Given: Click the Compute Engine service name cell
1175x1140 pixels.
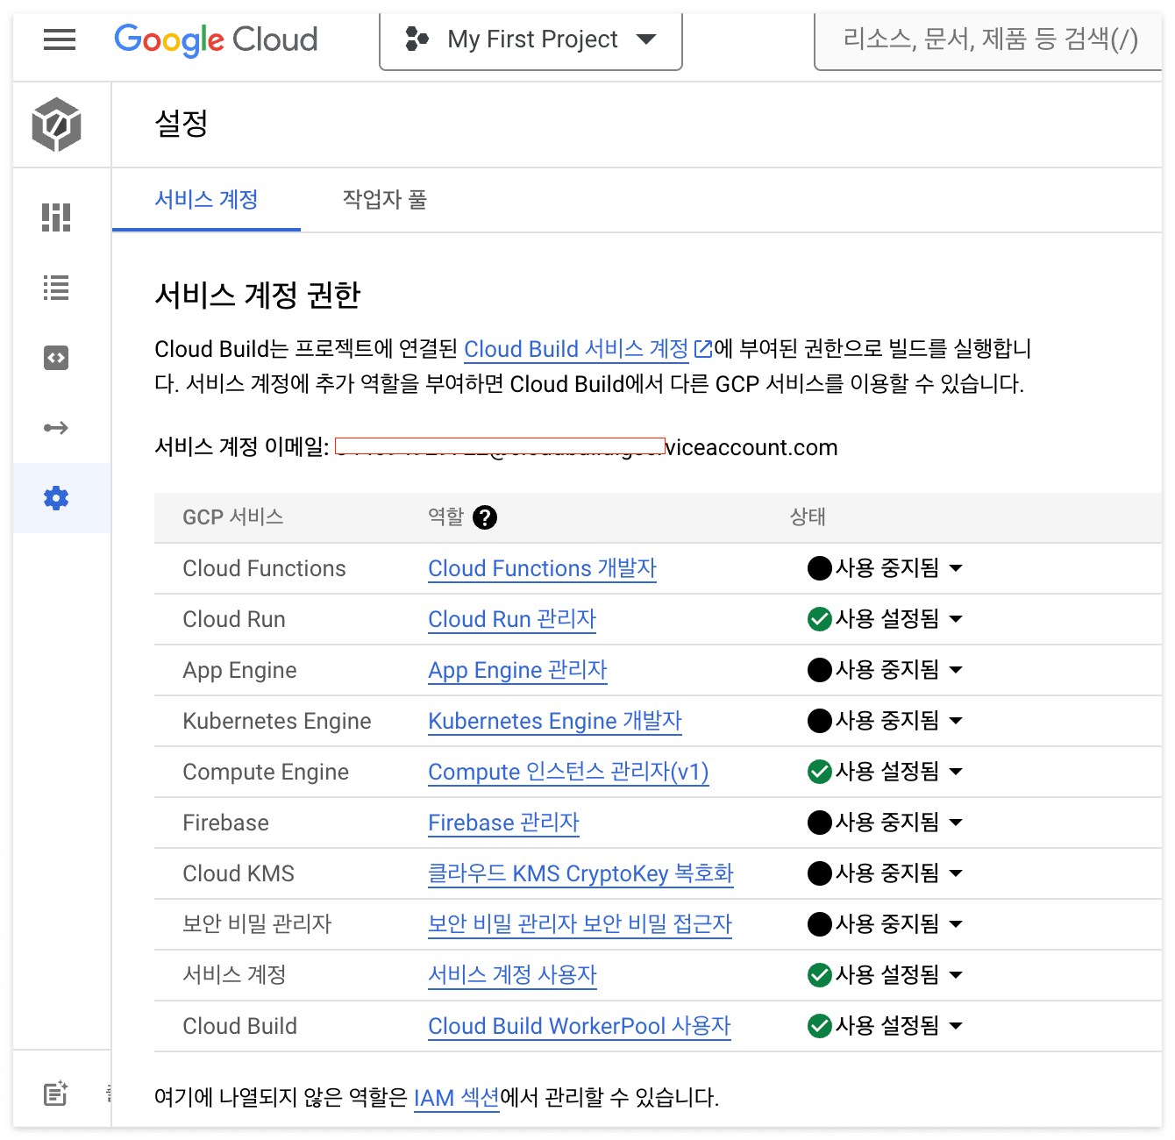Looking at the screenshot, I should [266, 772].
